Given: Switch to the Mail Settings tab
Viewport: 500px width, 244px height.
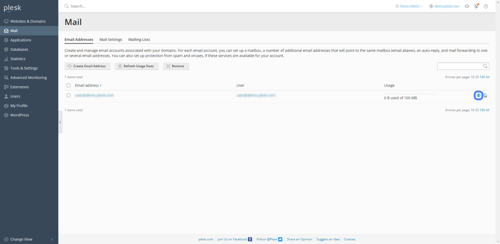Looking at the screenshot, I should [111, 40].
